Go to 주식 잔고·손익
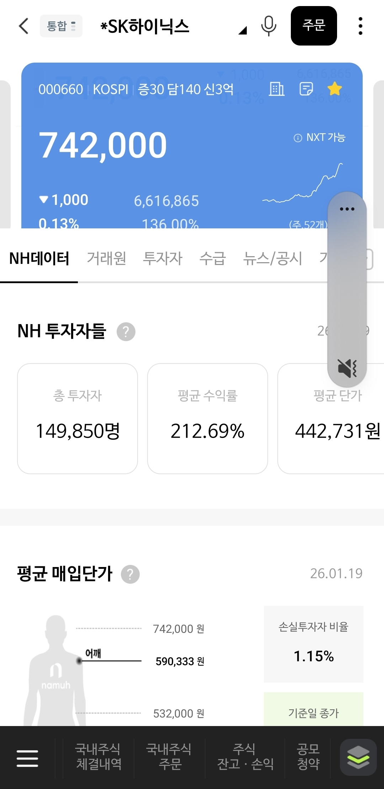384x789 pixels. click(x=245, y=757)
